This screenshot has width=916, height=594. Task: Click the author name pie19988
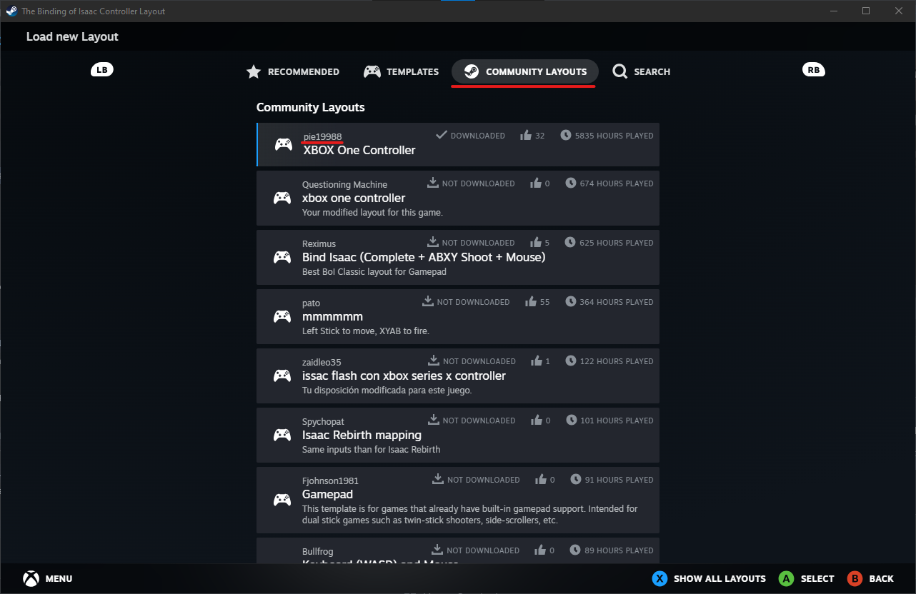coord(323,136)
